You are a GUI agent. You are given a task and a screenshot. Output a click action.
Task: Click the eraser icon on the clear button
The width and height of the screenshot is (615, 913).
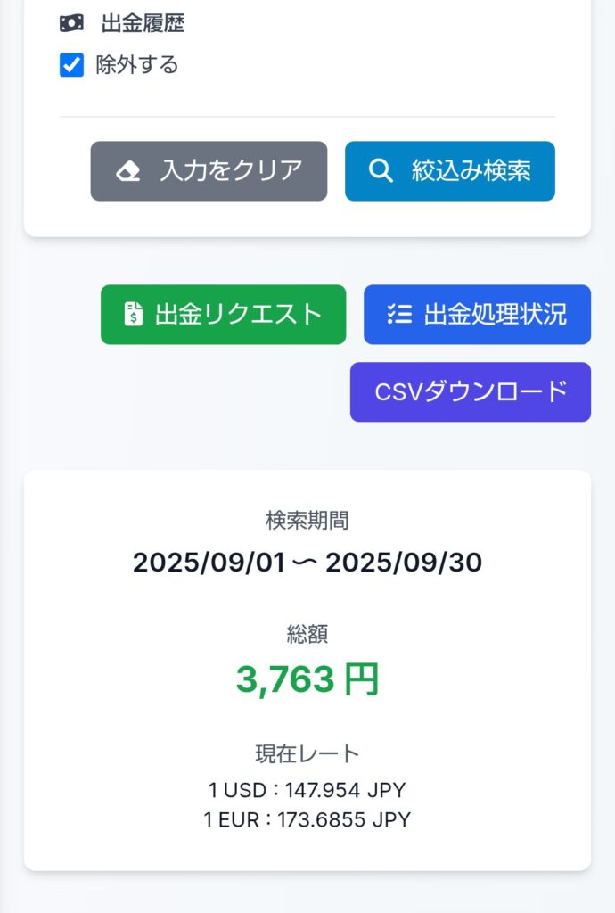[x=128, y=171]
